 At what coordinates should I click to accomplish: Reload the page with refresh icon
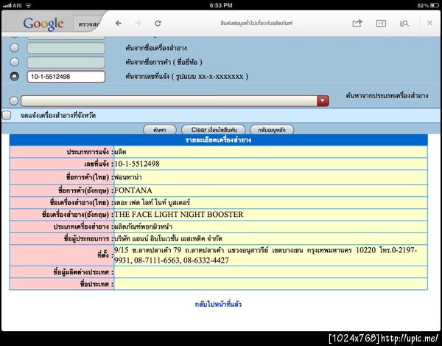(158, 23)
